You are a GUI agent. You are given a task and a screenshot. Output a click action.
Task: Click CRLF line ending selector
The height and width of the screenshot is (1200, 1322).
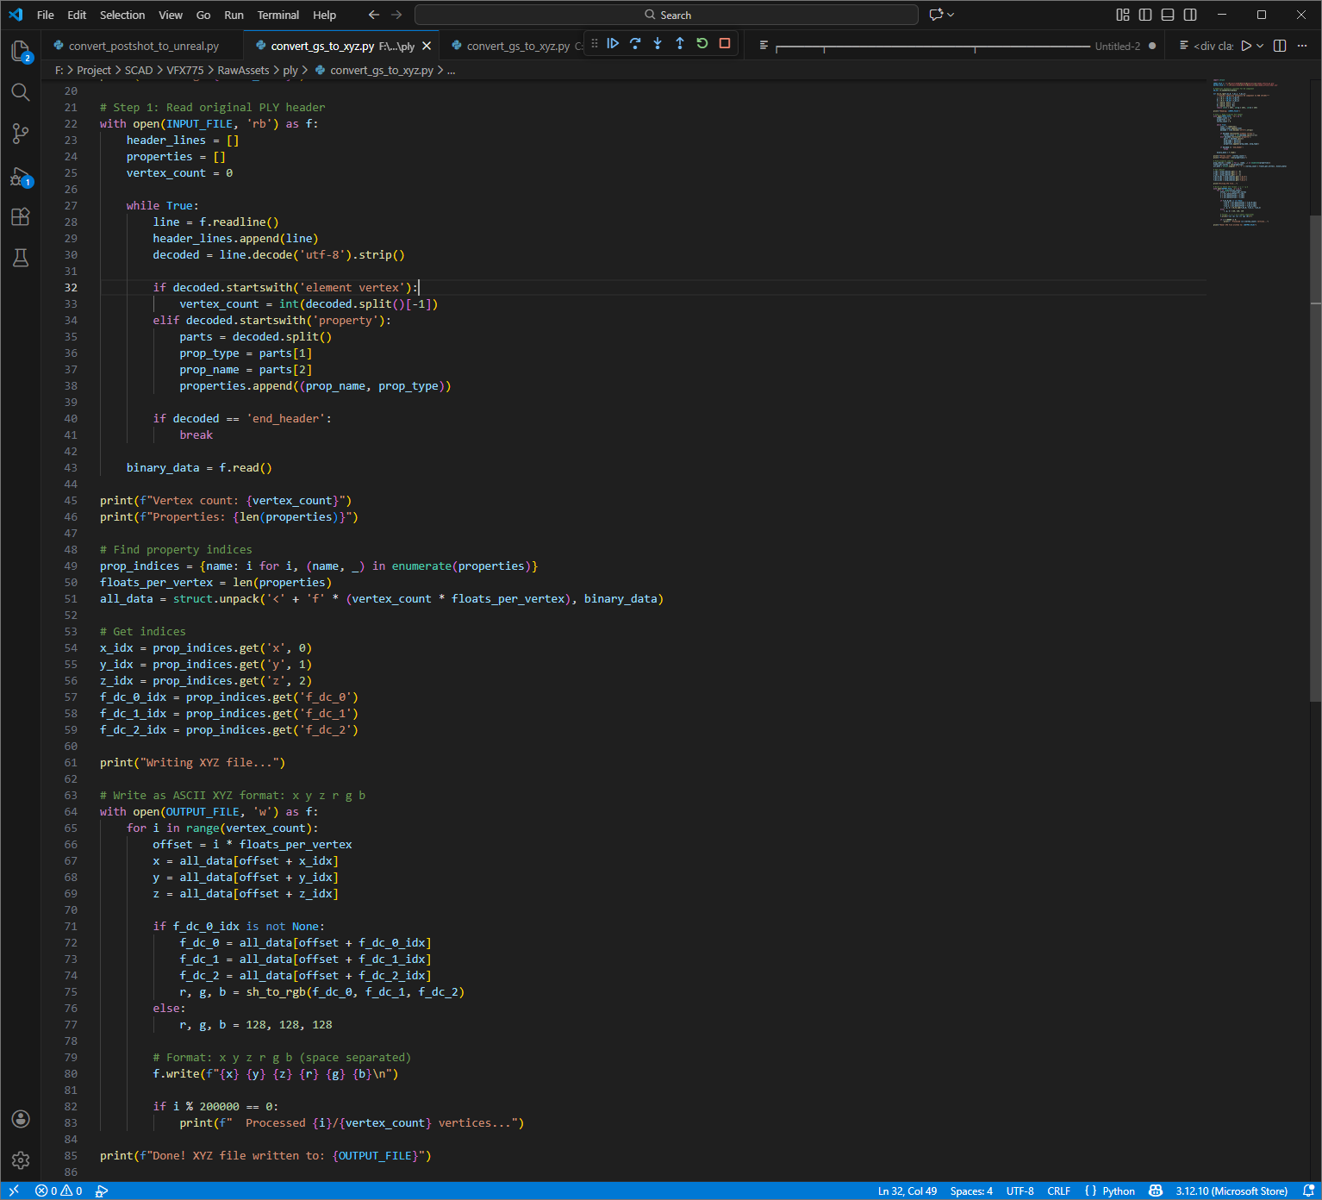point(1058,1191)
